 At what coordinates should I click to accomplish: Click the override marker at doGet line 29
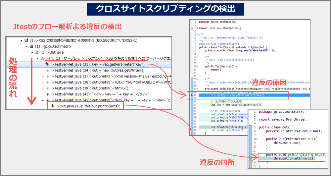coord(191,88)
